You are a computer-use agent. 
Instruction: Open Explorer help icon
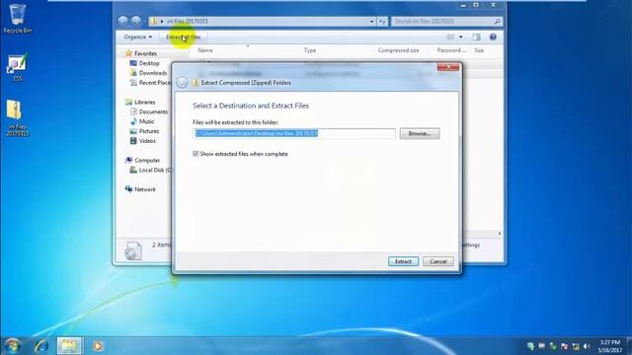[x=493, y=37]
